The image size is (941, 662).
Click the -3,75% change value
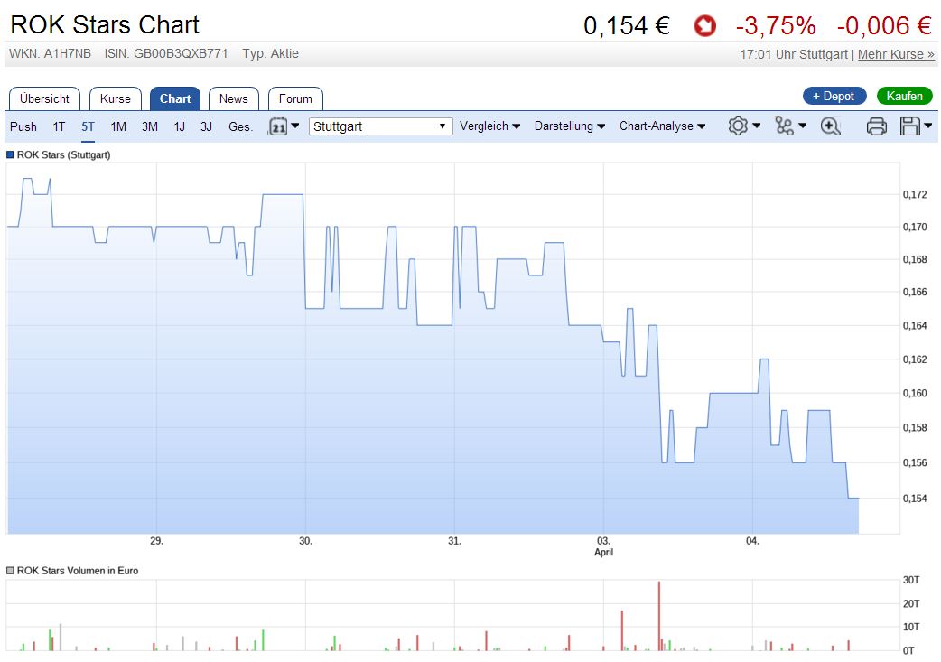click(776, 26)
